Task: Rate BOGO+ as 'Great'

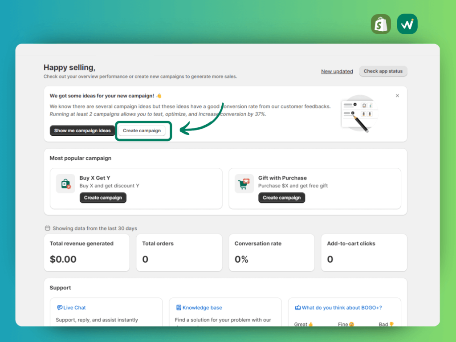Action: tap(303, 324)
